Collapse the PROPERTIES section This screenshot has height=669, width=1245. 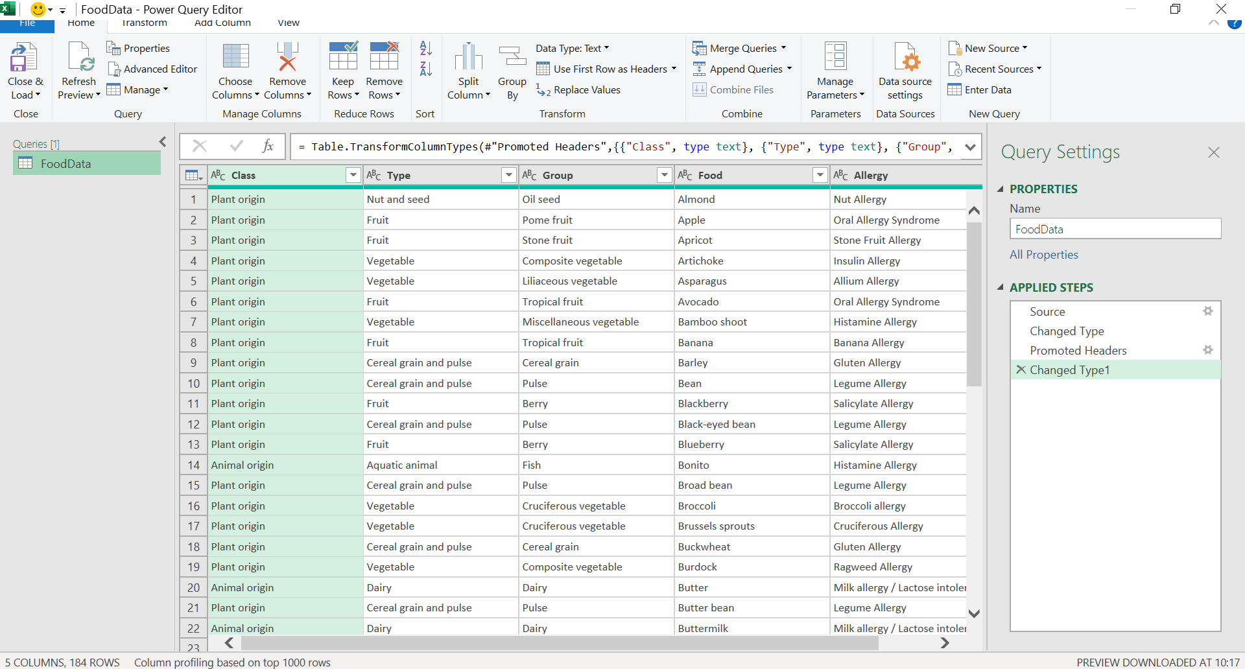point(1000,189)
